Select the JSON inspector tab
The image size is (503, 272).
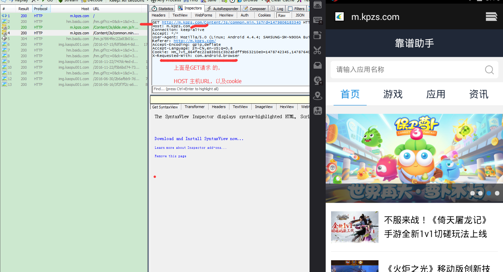coord(300,15)
